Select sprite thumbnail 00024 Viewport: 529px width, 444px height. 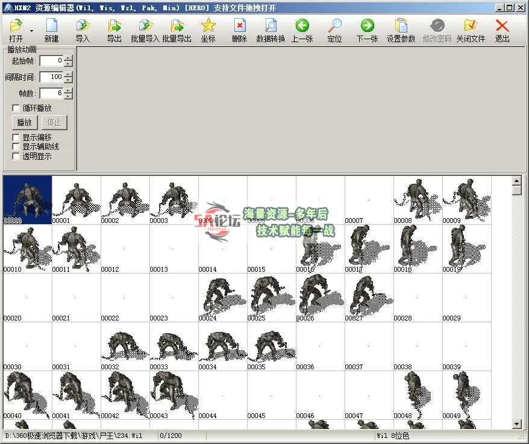(222, 298)
